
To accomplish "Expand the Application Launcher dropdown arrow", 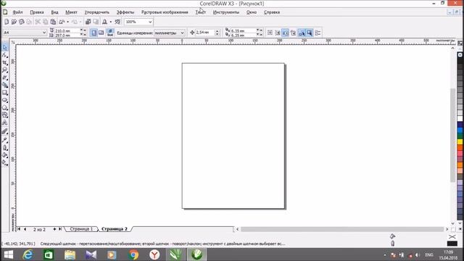I will coord(111,22).
